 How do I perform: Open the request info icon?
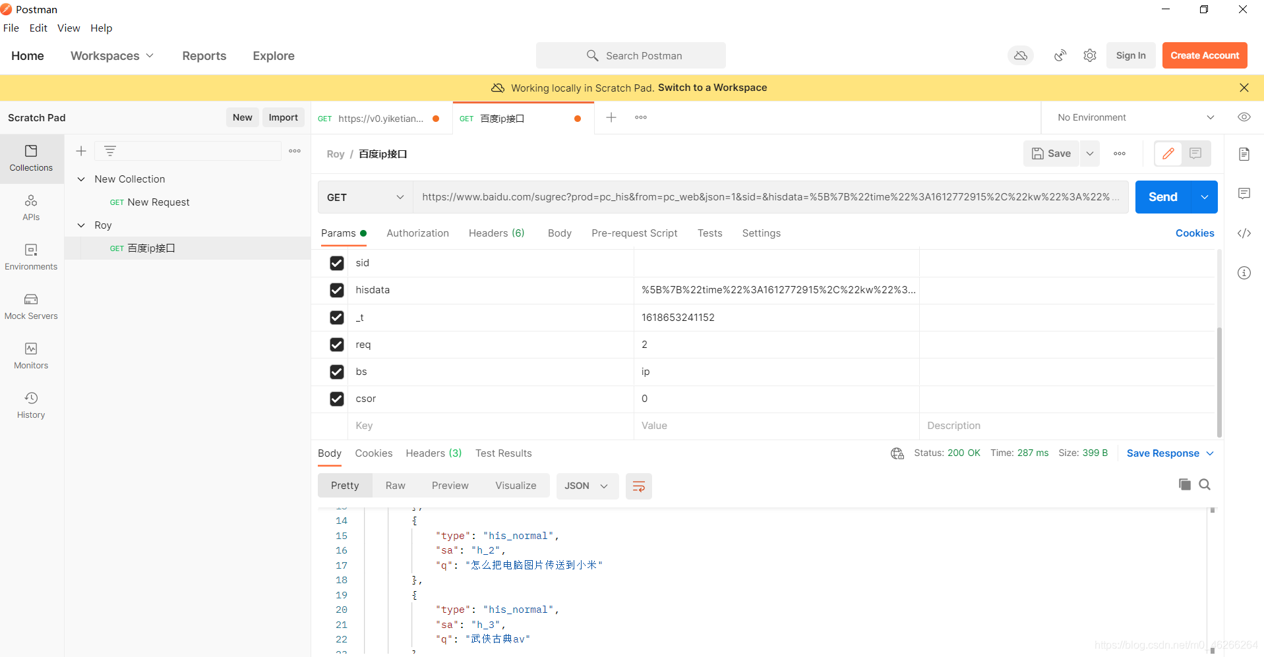1244,273
